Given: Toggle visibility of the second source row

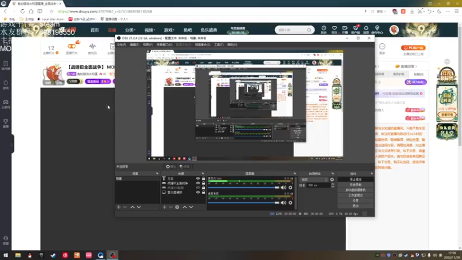Looking at the screenshot, I should [x=198, y=183].
